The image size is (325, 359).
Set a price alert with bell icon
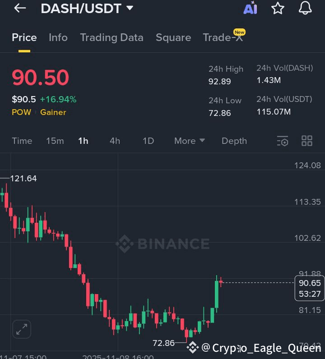coord(305,8)
